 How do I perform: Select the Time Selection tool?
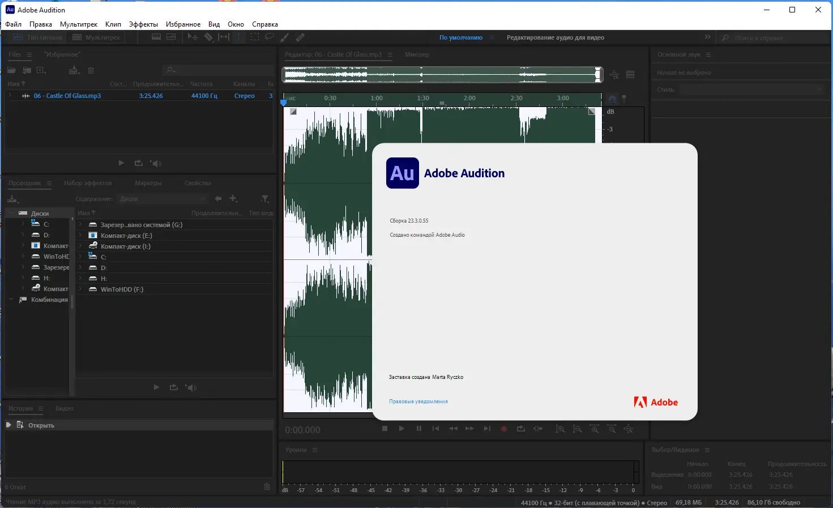239,36
